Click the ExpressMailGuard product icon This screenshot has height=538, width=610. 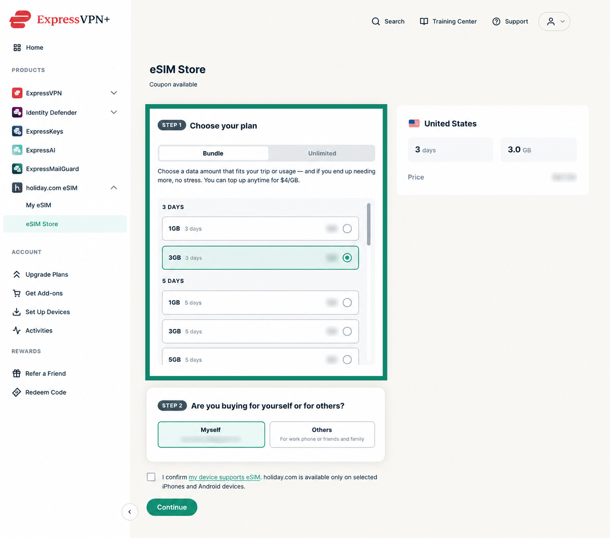[17, 169]
